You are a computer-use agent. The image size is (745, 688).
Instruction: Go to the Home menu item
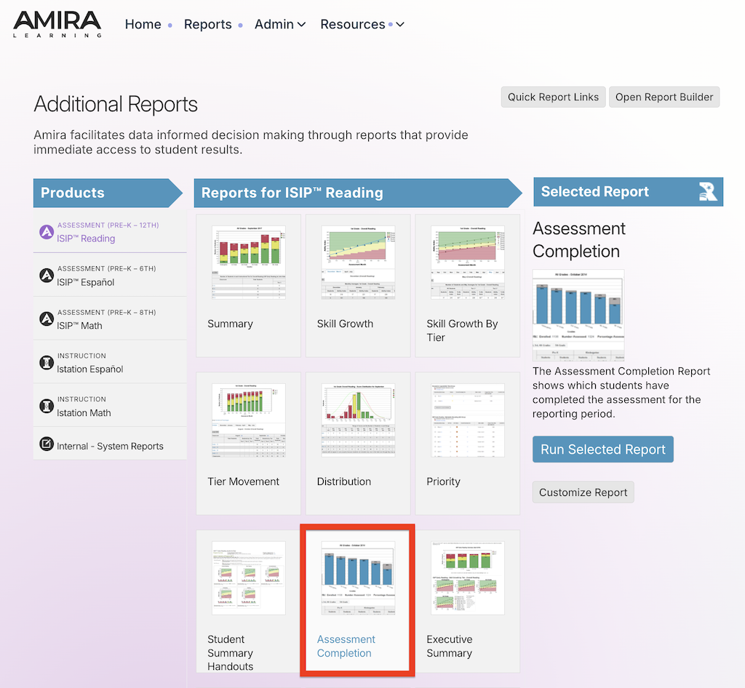(x=143, y=24)
